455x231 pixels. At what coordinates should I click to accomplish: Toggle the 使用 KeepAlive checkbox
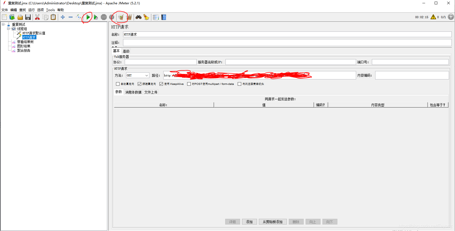click(161, 84)
